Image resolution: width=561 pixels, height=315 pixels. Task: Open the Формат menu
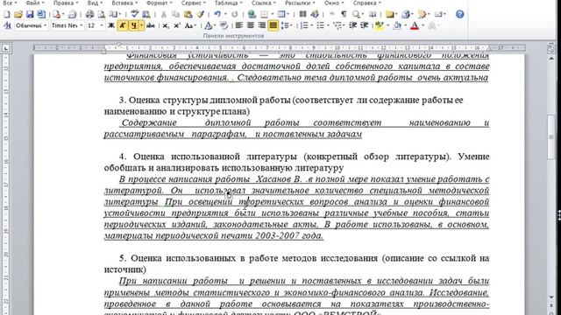[159, 3]
